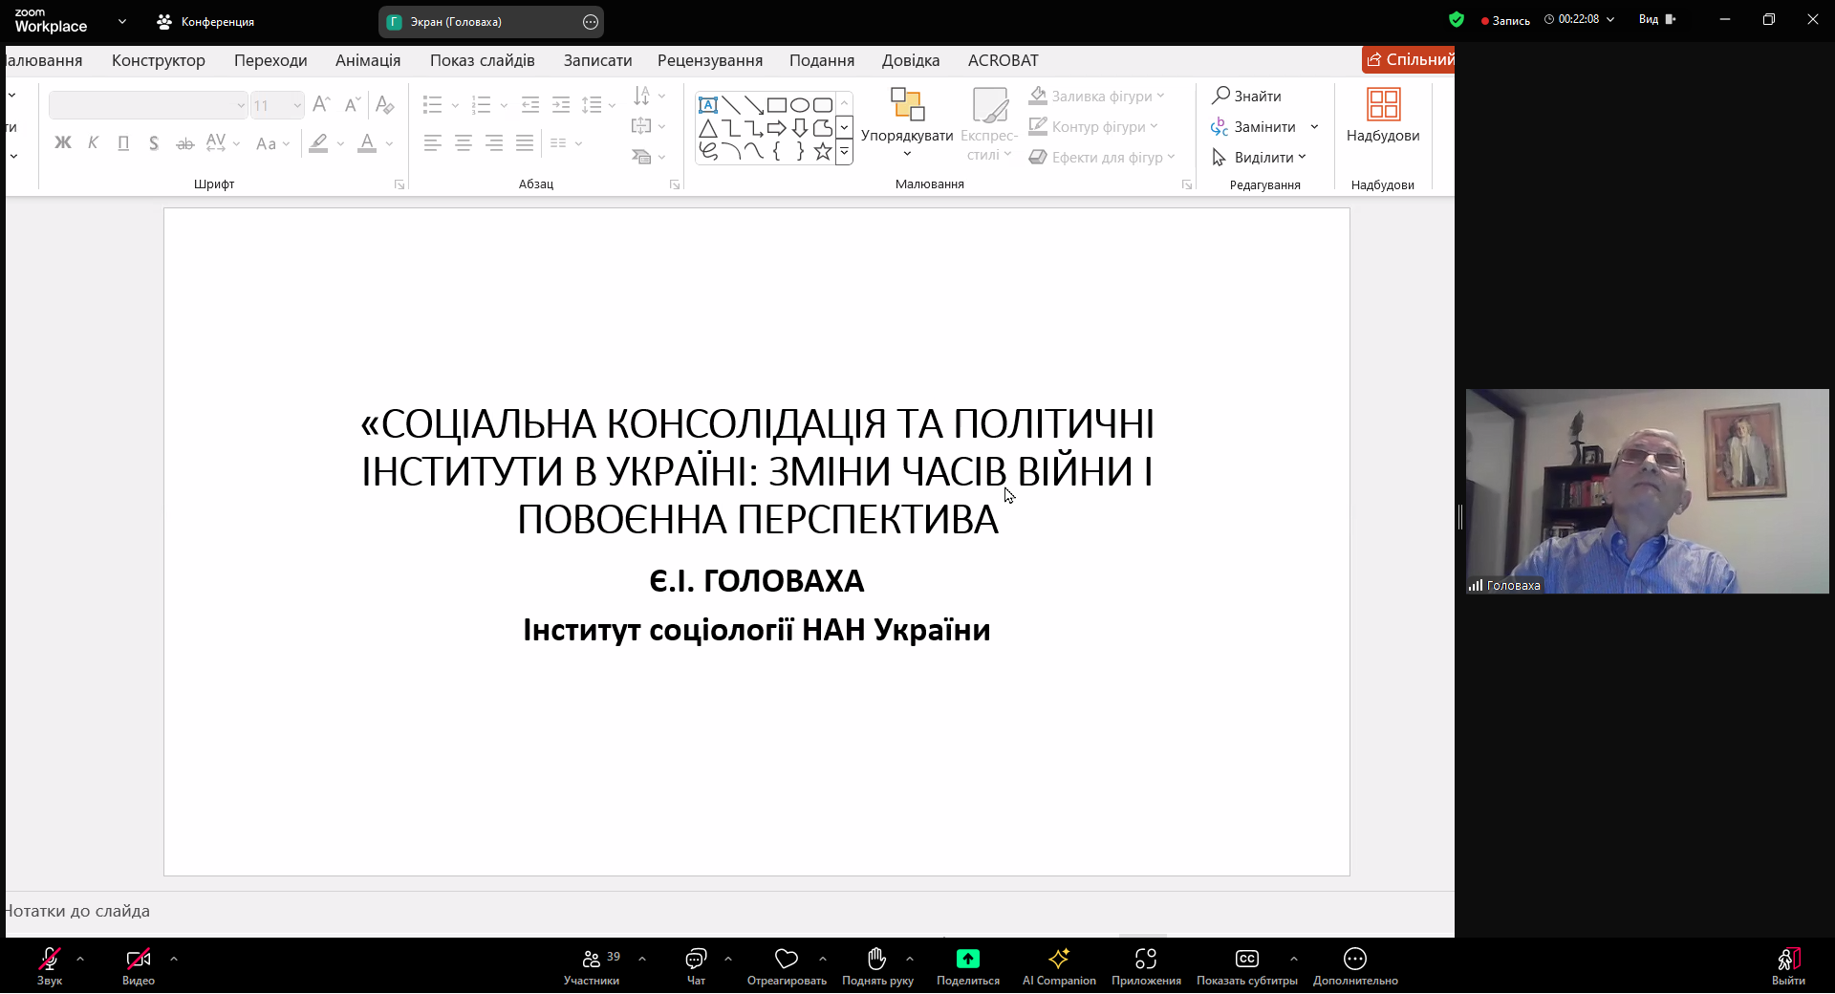Screen dimensions: 1835x994
Task: Toggle underline П formatting
Action: [123, 143]
